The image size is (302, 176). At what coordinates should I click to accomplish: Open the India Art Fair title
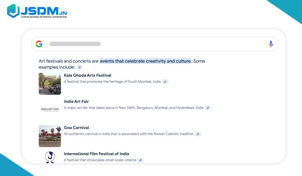point(76,102)
